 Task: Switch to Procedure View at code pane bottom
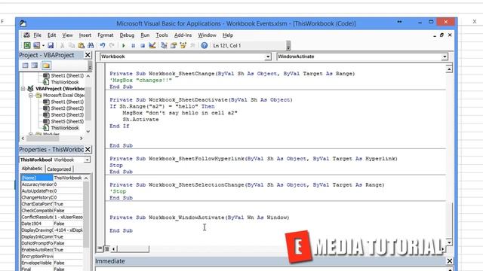coord(100,248)
